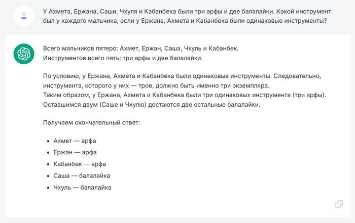Select the "Кабанбек — арфа" list item
Image resolution: width=355 pixels, height=223 pixels.
[x=80, y=164]
